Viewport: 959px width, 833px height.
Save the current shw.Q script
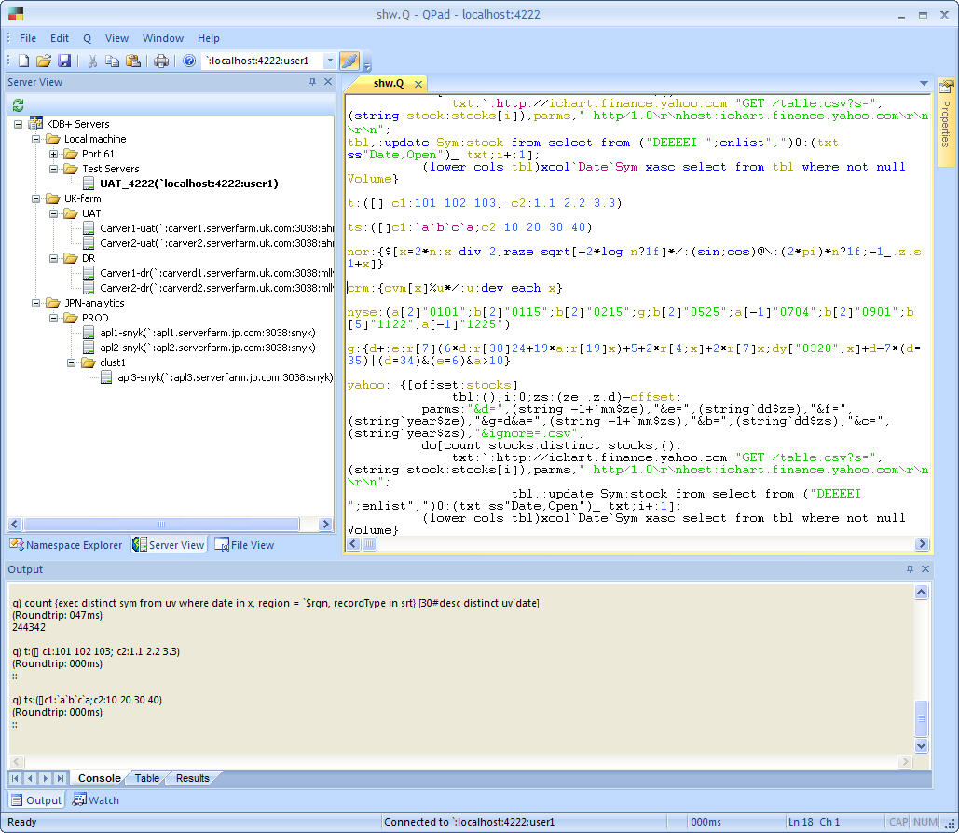point(65,60)
